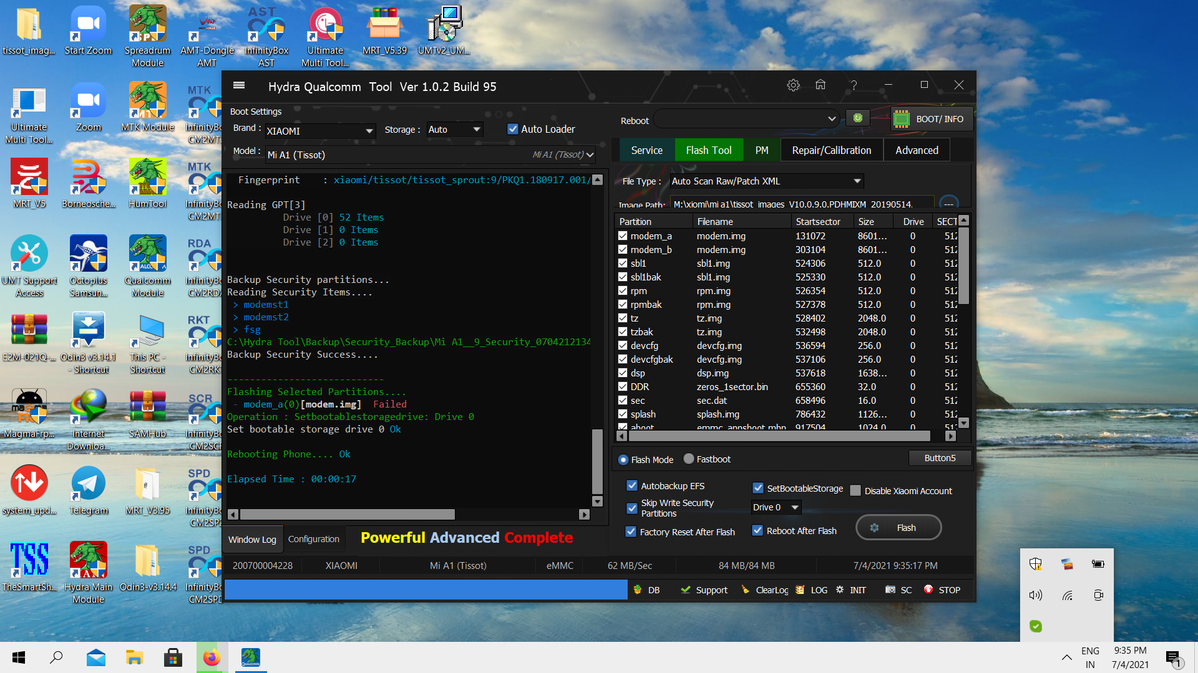Browse image path with the round button
The height and width of the screenshot is (673, 1198).
click(948, 203)
